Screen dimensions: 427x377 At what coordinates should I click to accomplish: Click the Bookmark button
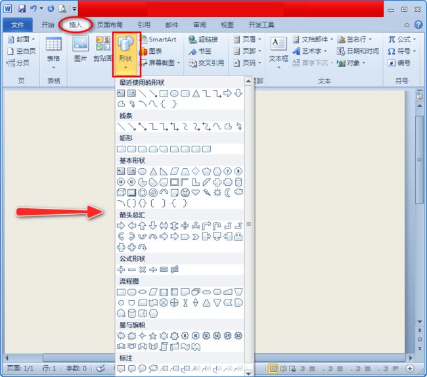click(200, 51)
